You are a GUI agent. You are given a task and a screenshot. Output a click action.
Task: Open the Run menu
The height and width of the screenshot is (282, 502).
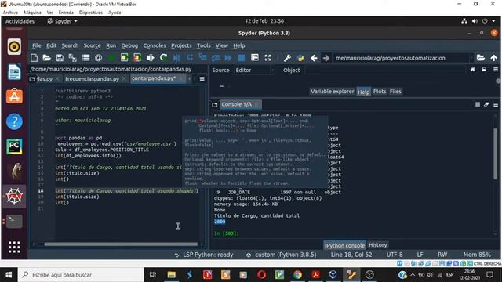[111, 45]
